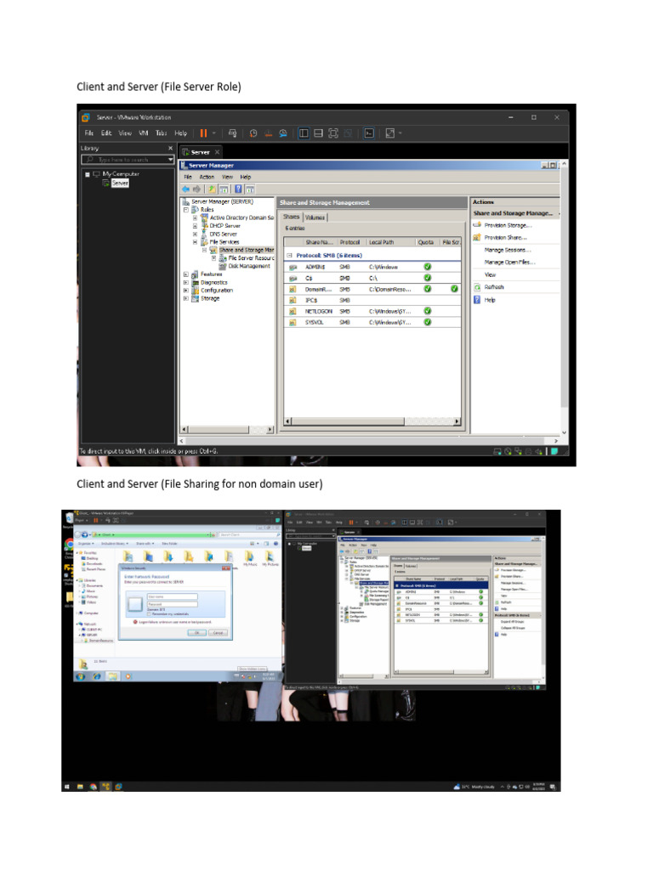Collapse My Computer node in large VMware Library

point(88,174)
